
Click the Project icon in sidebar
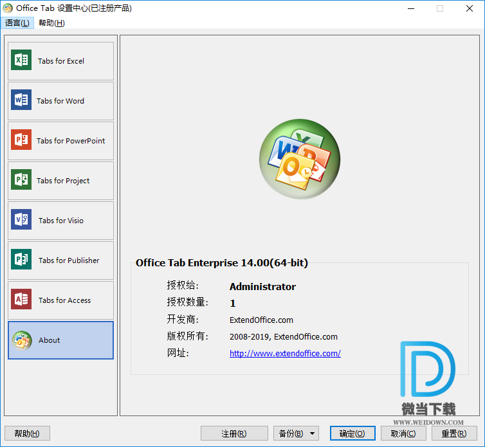tap(21, 179)
